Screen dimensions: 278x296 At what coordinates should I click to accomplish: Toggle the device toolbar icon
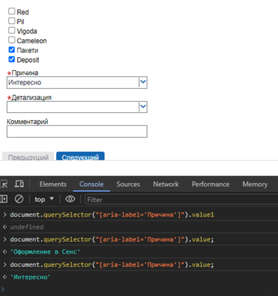pos(19,184)
